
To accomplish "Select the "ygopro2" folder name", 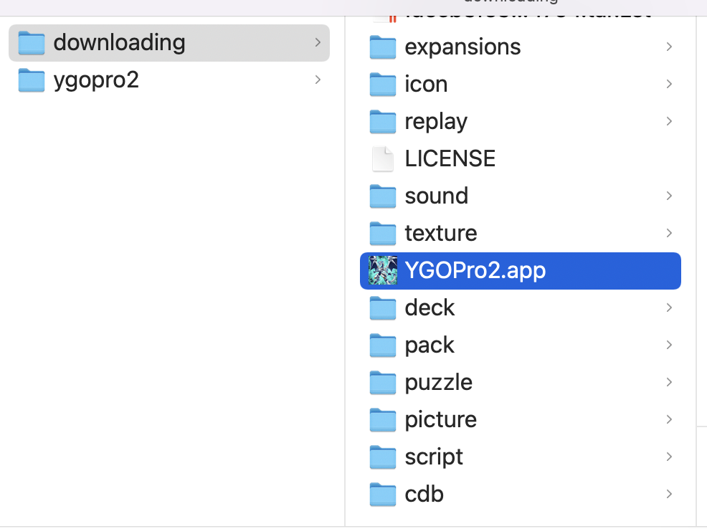I will pos(96,81).
